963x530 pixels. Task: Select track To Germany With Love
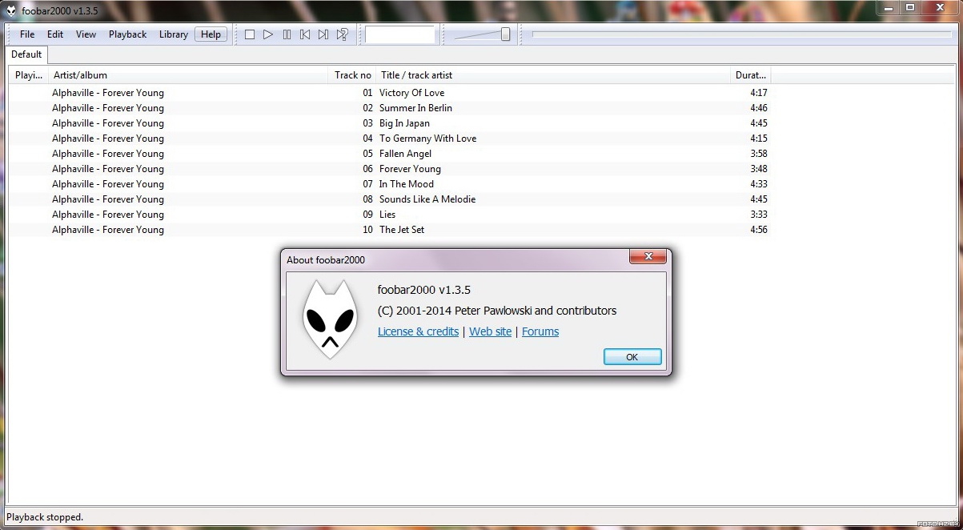427,139
